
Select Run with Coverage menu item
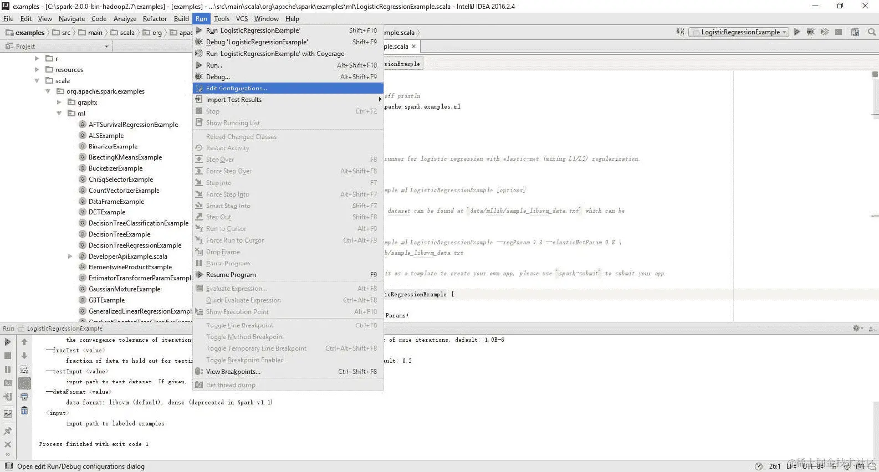(288, 54)
